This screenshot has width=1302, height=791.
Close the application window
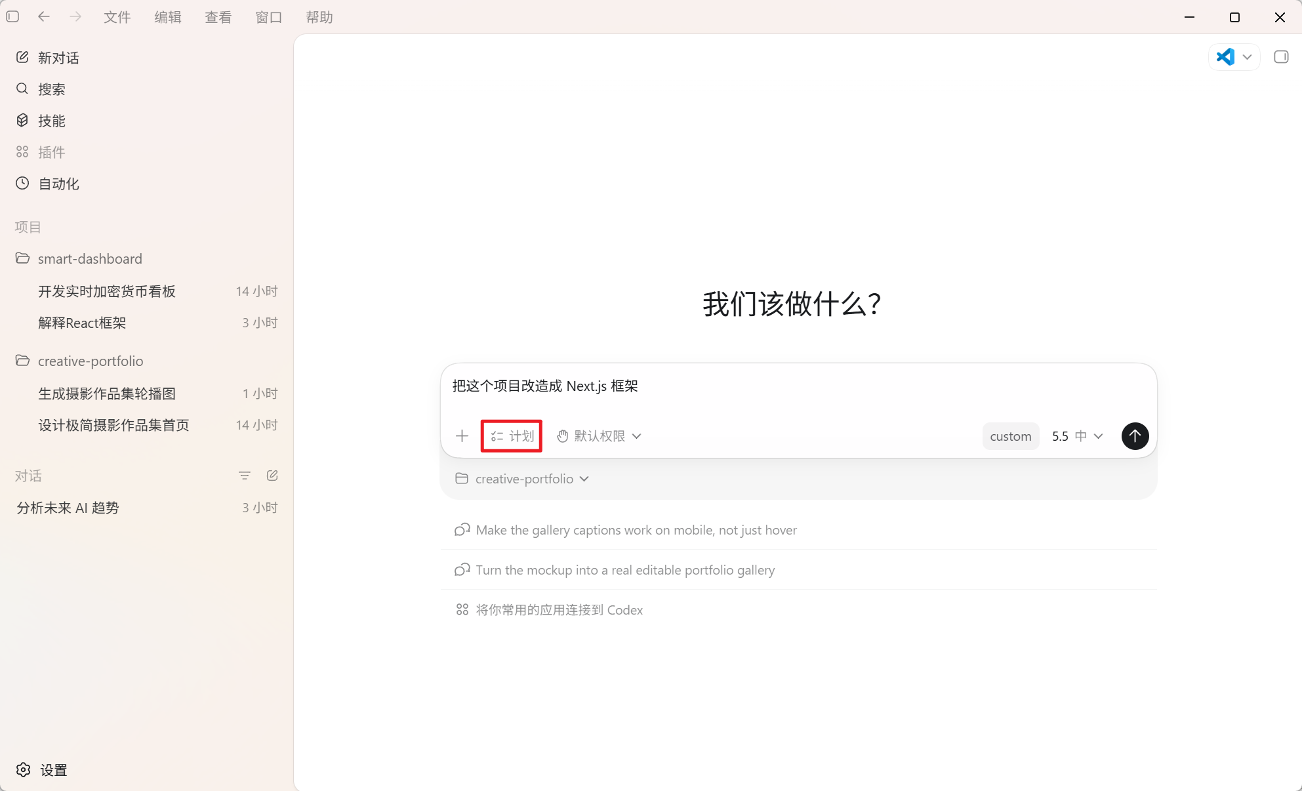click(x=1280, y=17)
